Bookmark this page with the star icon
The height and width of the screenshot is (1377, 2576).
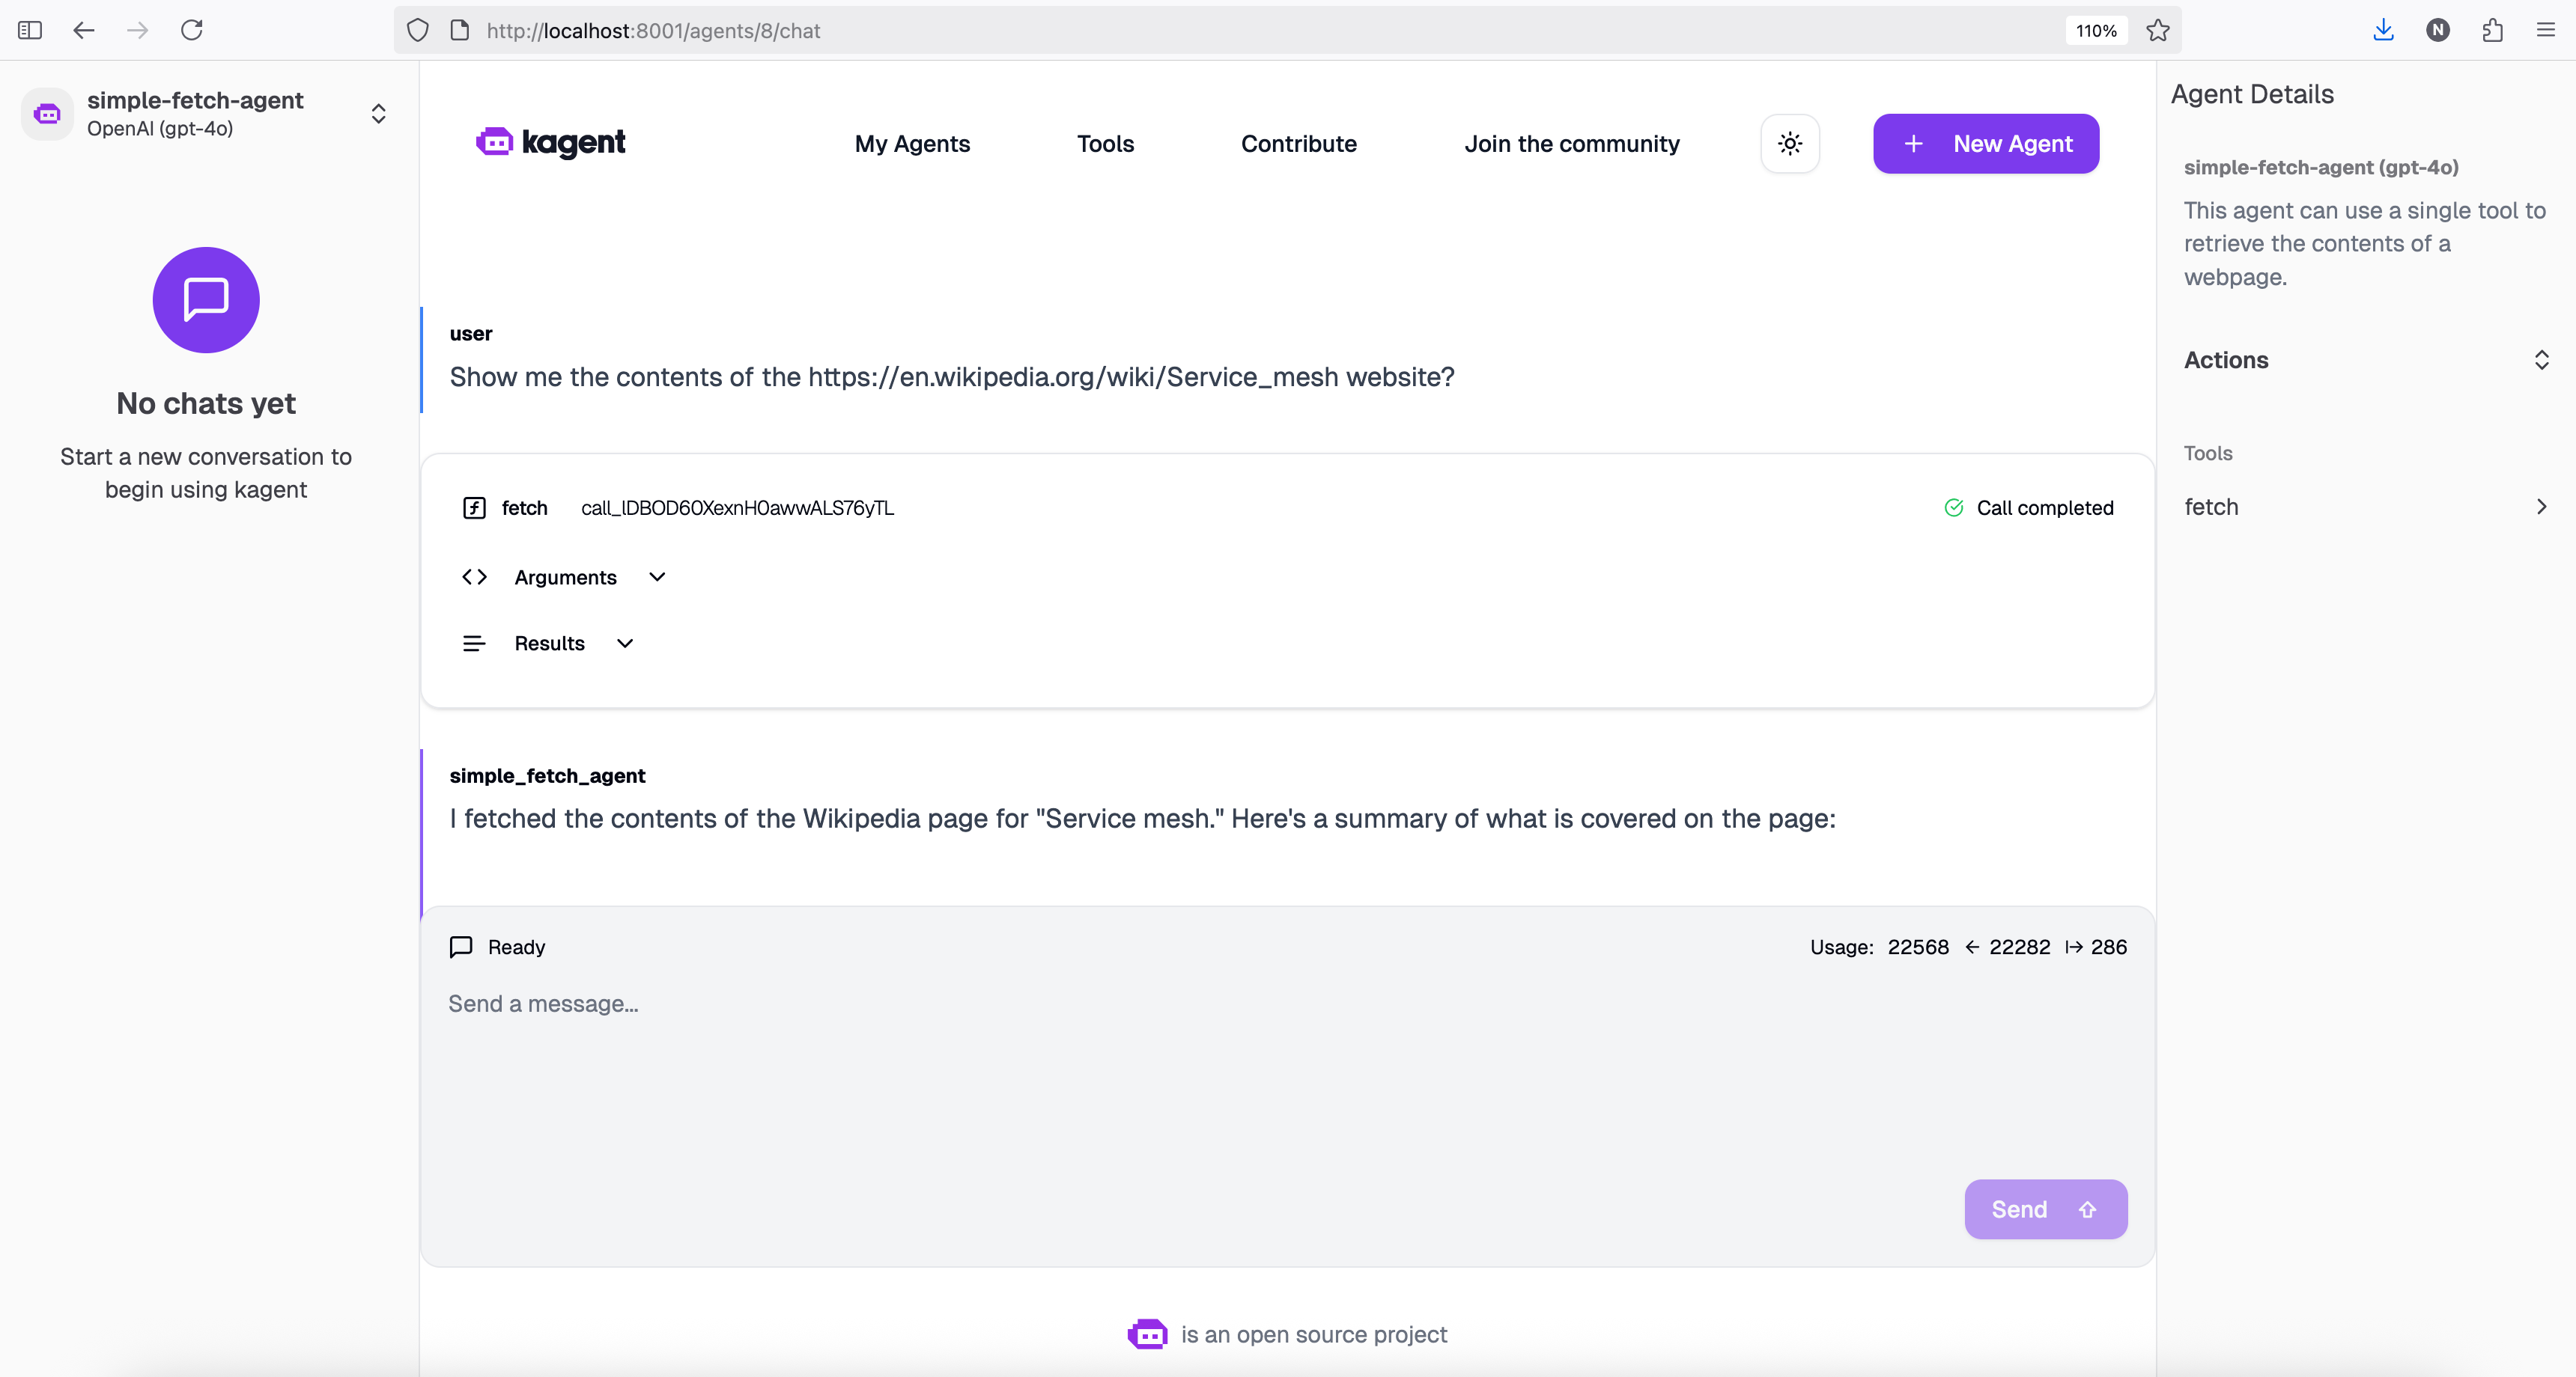tap(2157, 31)
